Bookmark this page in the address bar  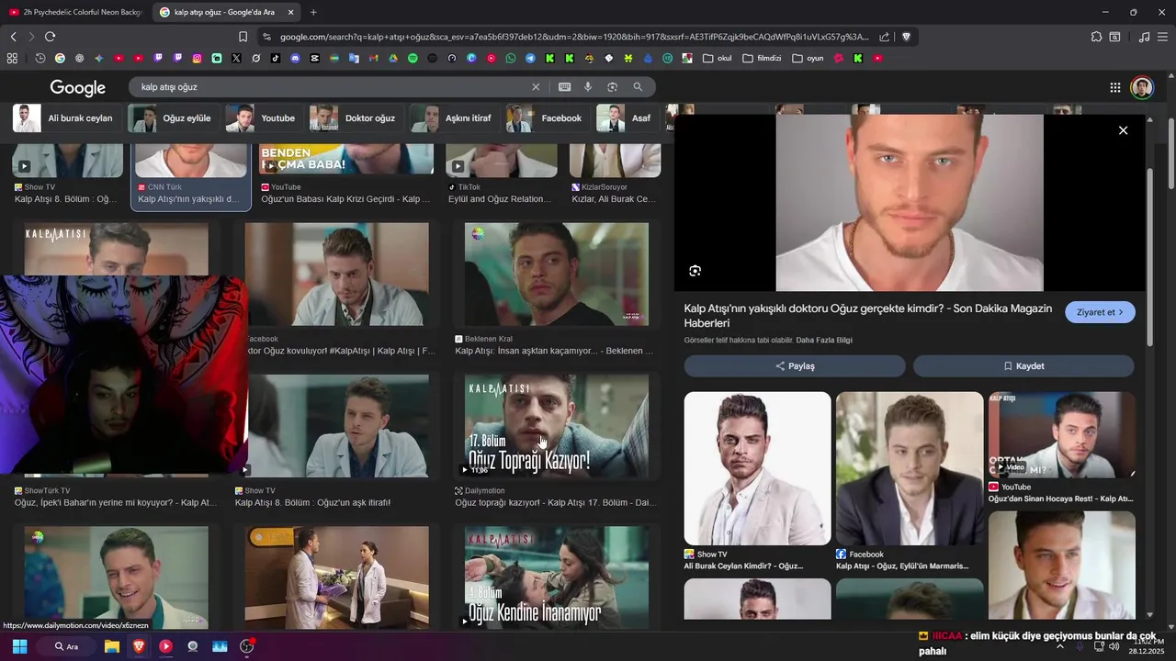coord(243,37)
